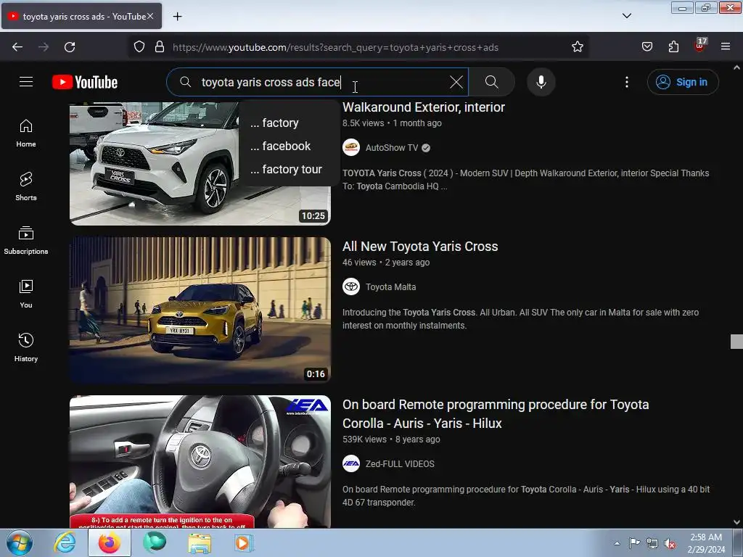Open History in the sidebar
Screen dimensions: 743x557
(26, 347)
